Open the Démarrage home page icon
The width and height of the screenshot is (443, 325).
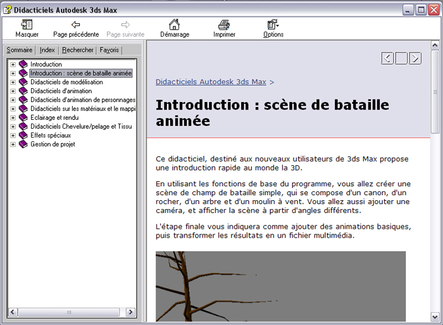(174, 25)
